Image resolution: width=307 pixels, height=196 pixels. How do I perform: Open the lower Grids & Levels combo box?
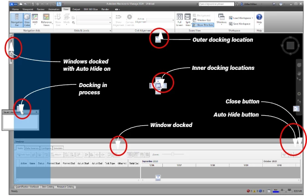point(94,23)
